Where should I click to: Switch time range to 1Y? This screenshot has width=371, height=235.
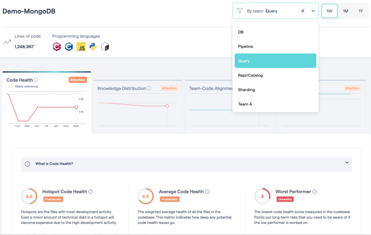pyautogui.click(x=361, y=11)
